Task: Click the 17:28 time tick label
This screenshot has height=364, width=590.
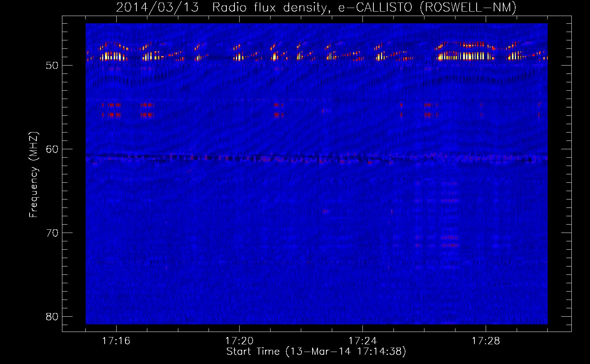Action: pyautogui.click(x=486, y=341)
